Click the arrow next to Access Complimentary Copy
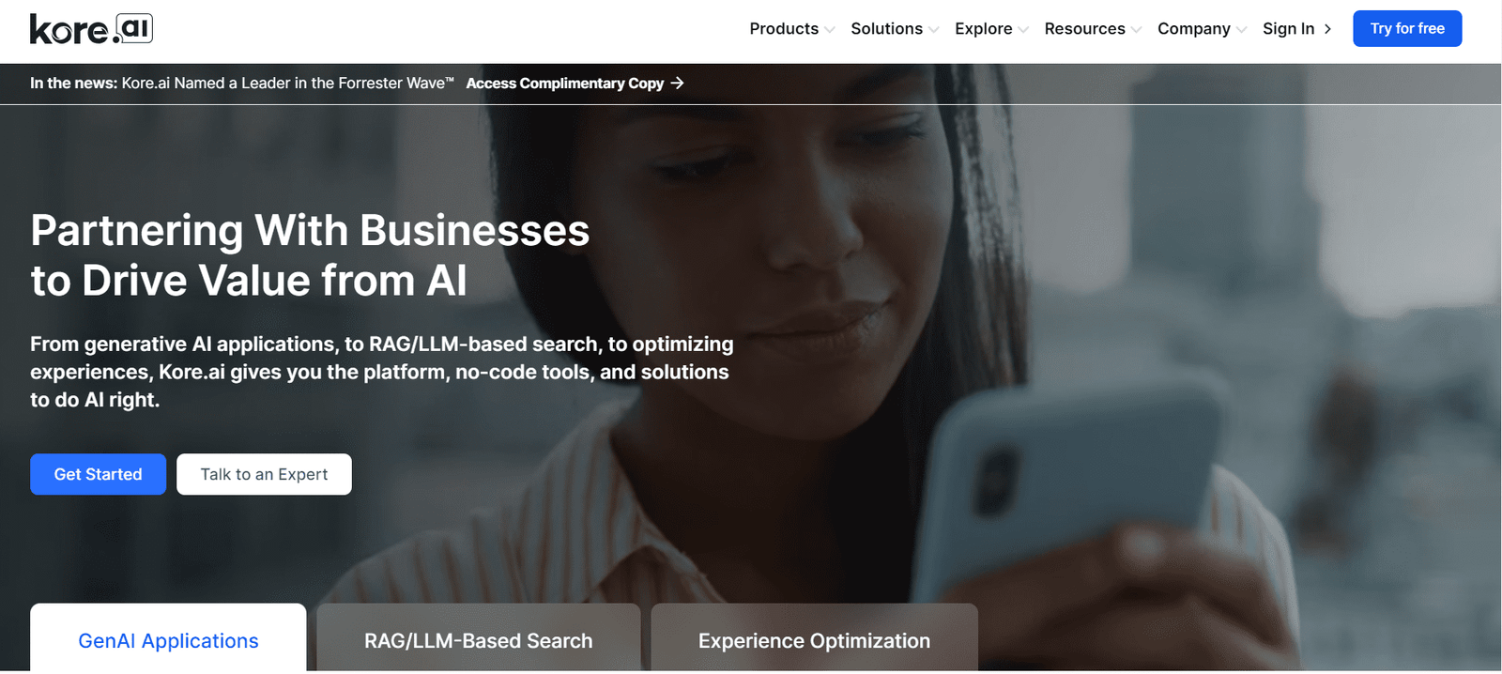The width and height of the screenshot is (1502, 674). 678,84
